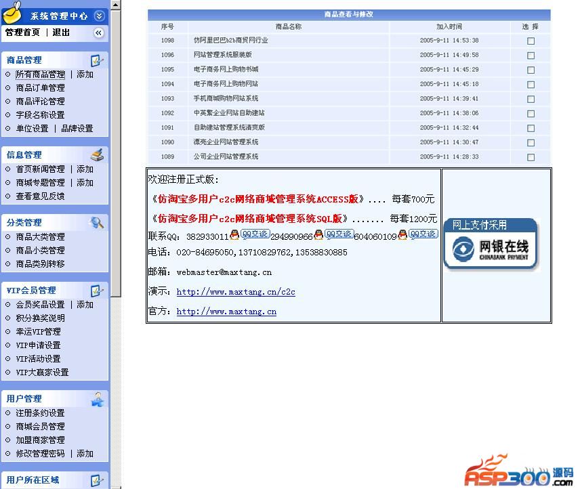Click 添加 next to 首页新闻管理
Screen dimensions: 580x489
coord(85,169)
